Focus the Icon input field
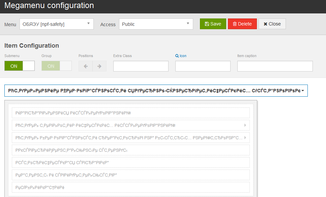Image resolution: width=326 pixels, height=197 pixels. (x=203, y=66)
